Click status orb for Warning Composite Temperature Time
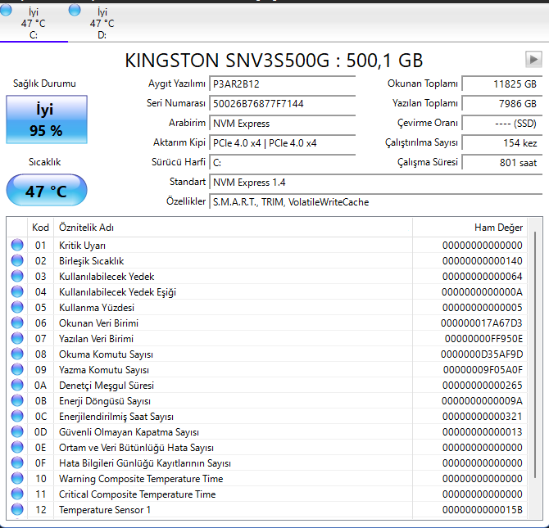 pos(17,478)
